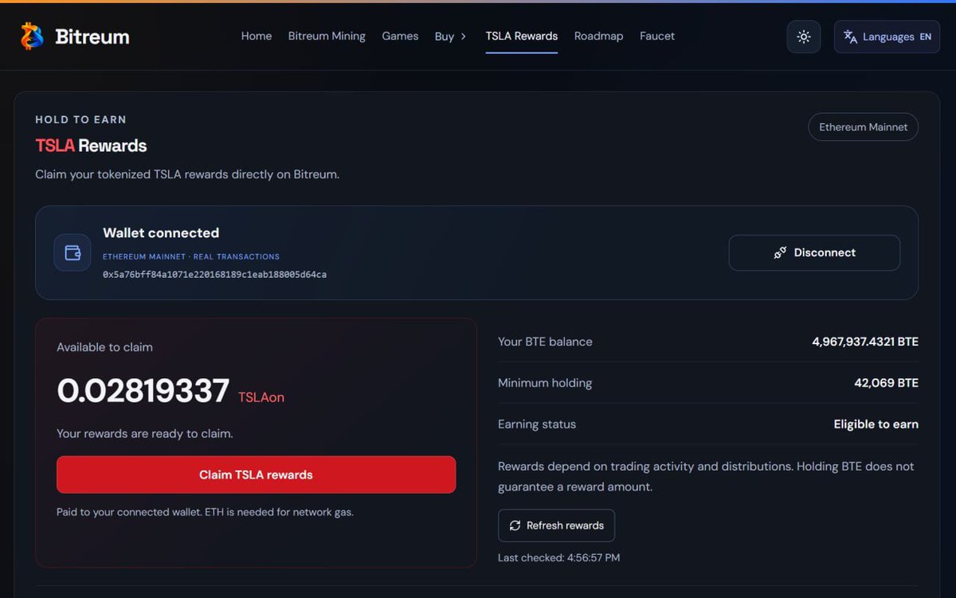
Task: Click the Ethereum Mainnet network badge
Action: pyautogui.click(x=863, y=127)
